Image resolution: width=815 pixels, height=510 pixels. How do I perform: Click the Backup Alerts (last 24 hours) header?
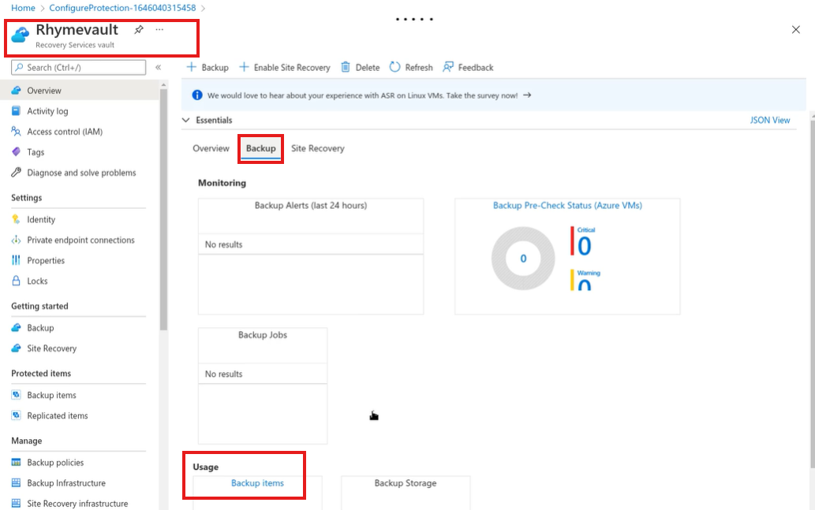(311, 206)
